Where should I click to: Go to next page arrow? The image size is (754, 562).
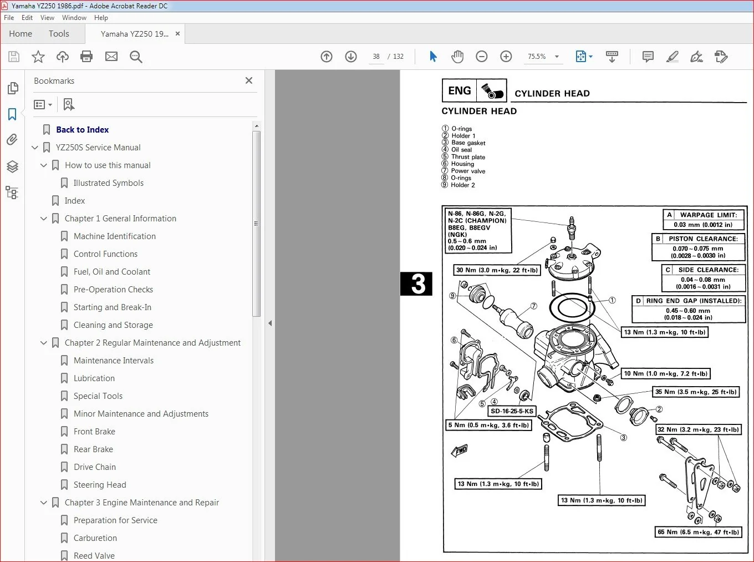(x=351, y=57)
